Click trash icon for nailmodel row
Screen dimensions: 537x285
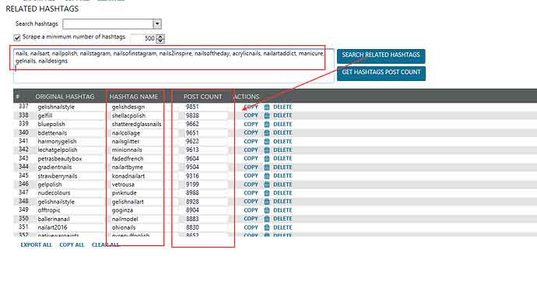coord(267,219)
